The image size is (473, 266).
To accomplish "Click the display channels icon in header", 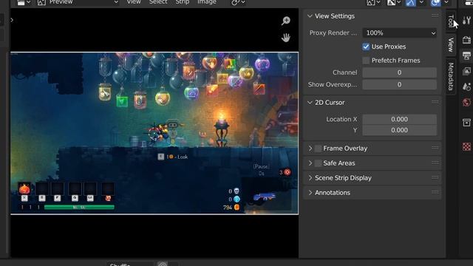I will tap(373, 2).
